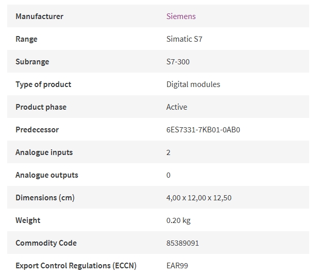319x275 pixels.
Task: Click the Subrange label
Action: click(x=32, y=62)
